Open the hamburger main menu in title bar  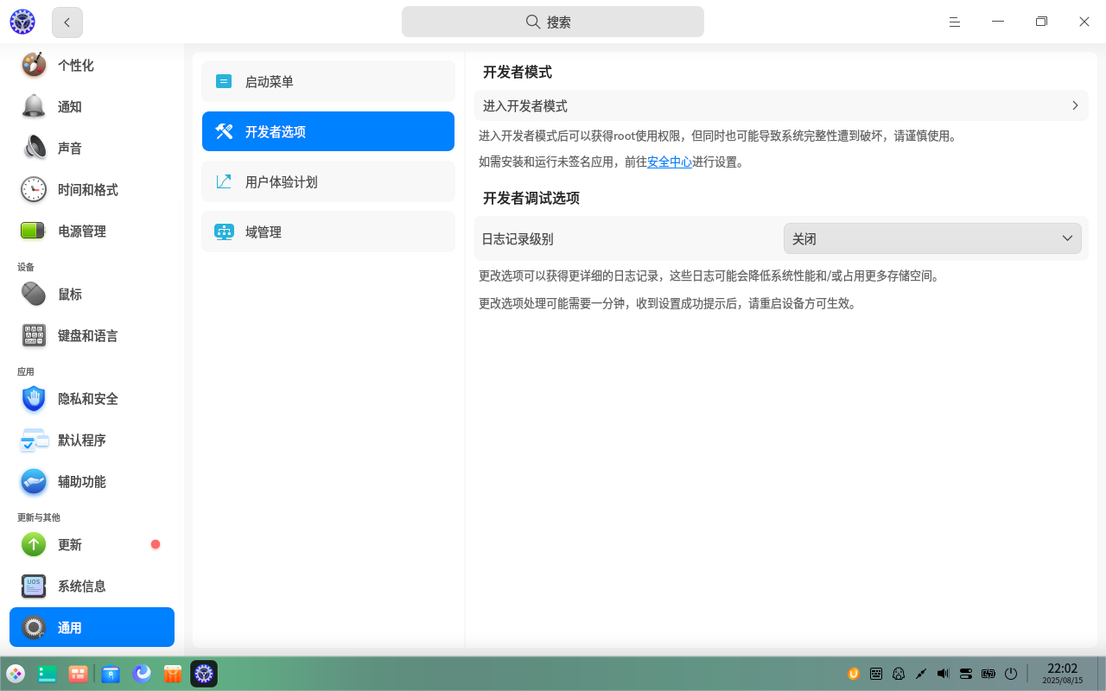[955, 22]
